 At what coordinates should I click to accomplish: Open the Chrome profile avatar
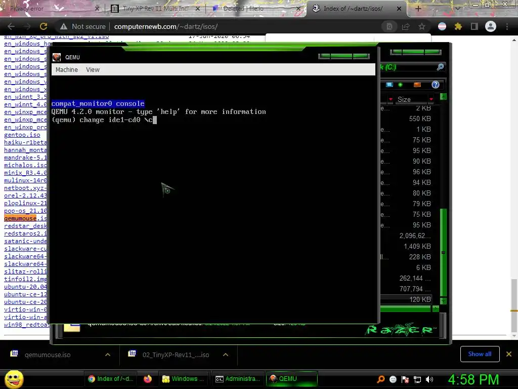point(491,26)
